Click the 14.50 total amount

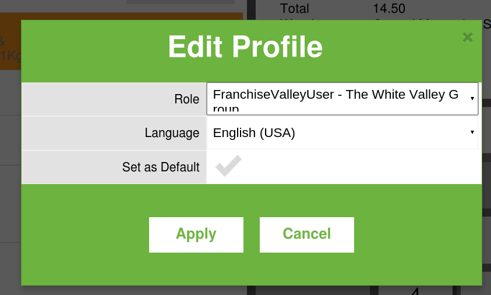(x=389, y=9)
